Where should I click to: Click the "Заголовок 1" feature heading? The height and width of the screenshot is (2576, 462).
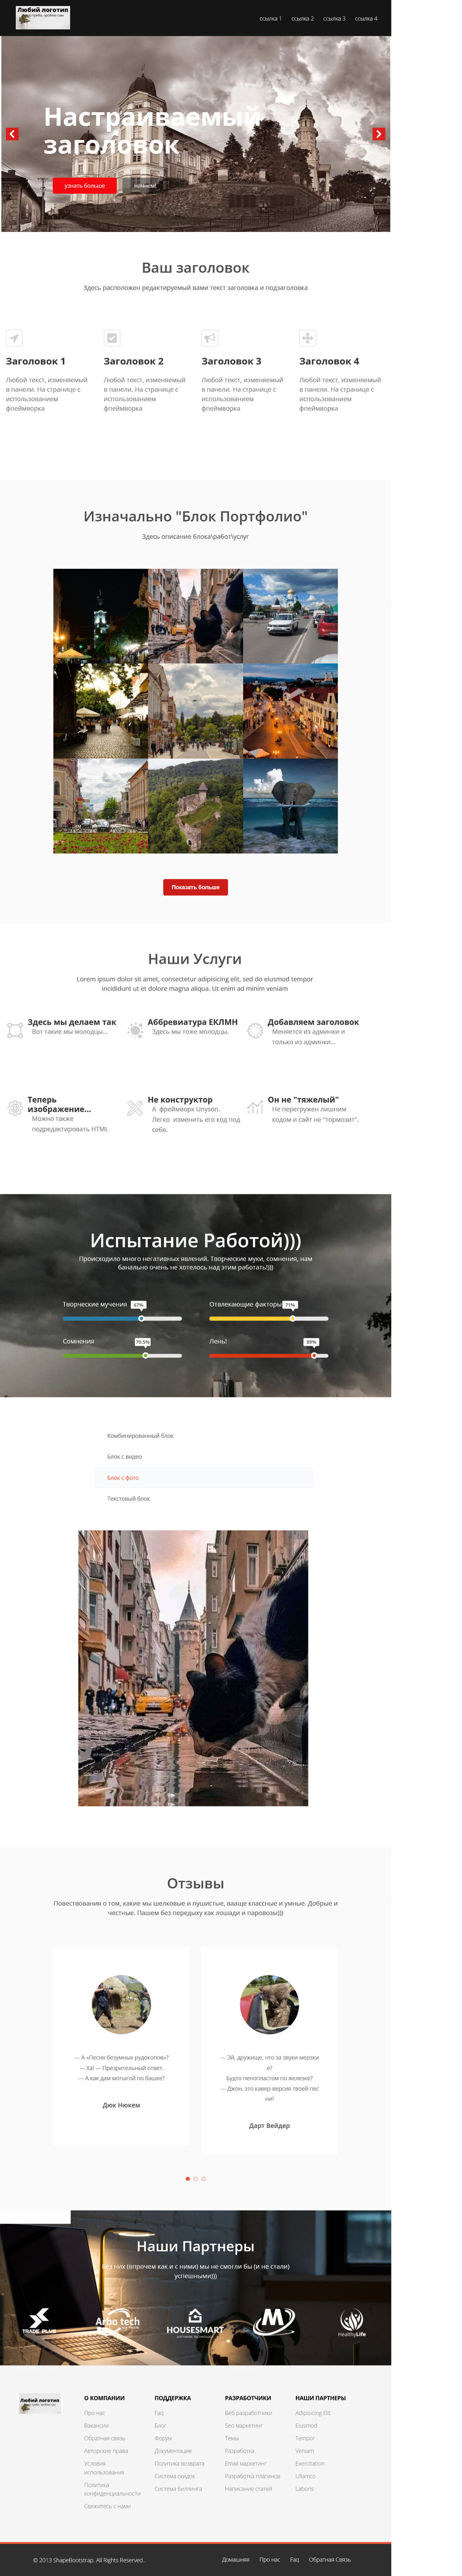pos(35,361)
